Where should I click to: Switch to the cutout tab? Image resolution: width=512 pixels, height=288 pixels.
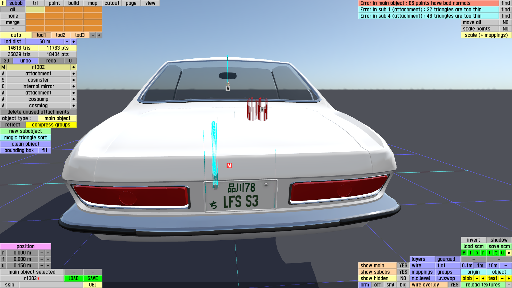pyautogui.click(x=112, y=3)
